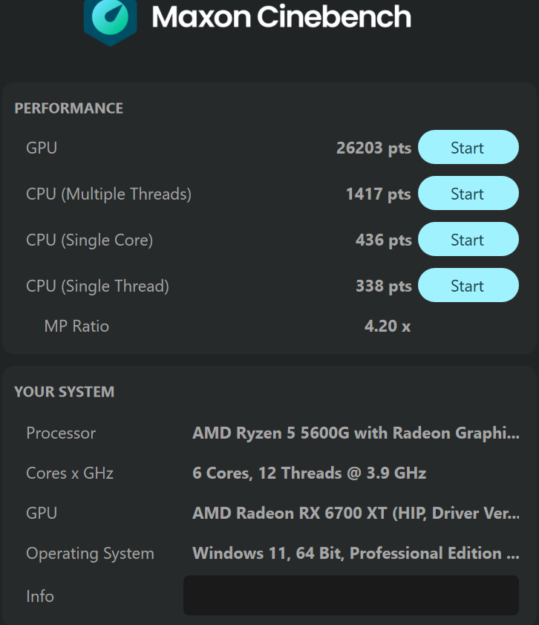This screenshot has height=625, width=539.
Task: Click the CPU (Multiple Threads) label
Action: click(109, 194)
